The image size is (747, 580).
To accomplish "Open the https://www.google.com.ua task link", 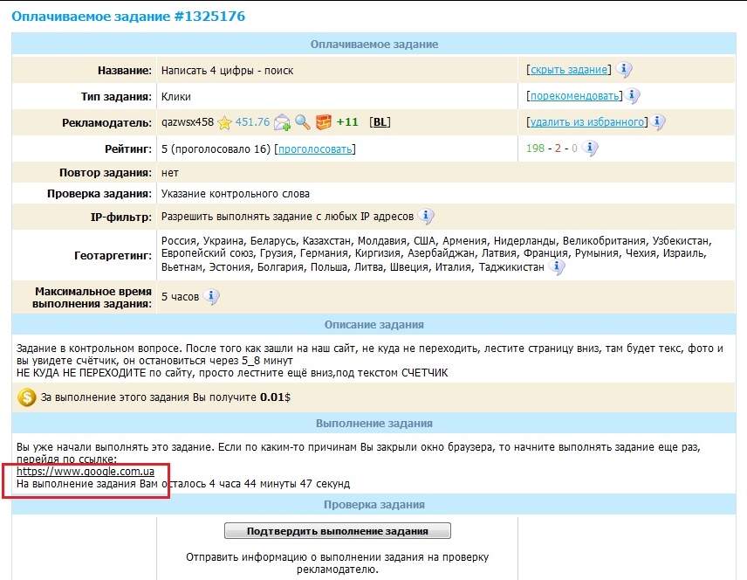I will (x=86, y=472).
